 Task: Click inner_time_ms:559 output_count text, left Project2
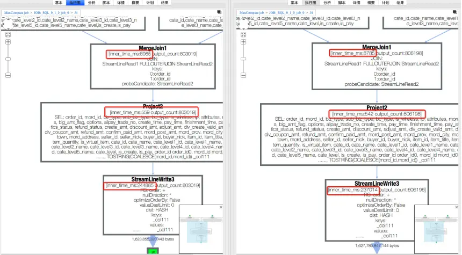(153, 112)
